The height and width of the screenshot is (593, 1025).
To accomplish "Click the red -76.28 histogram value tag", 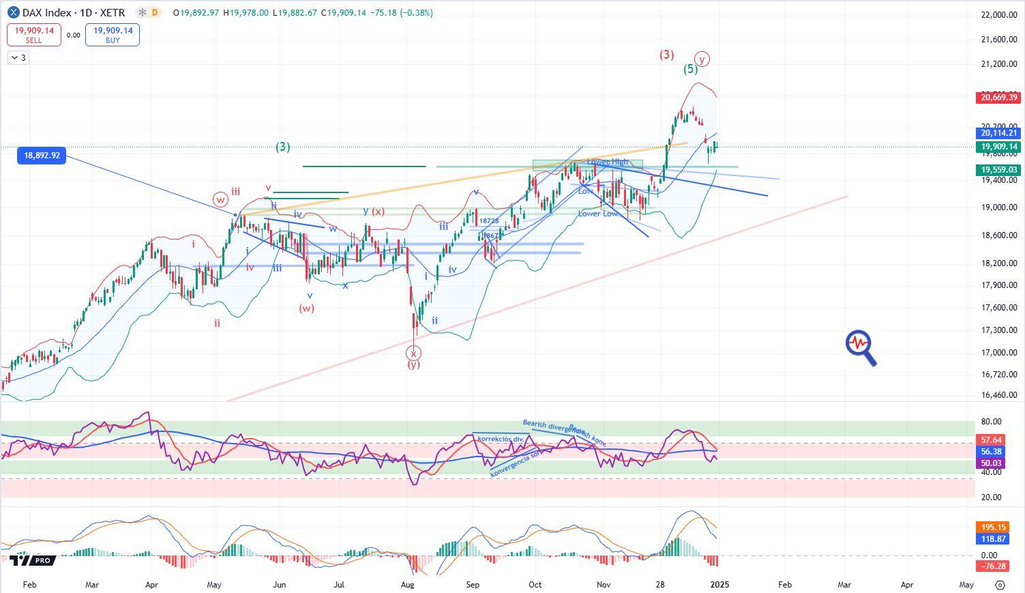I will (993, 566).
